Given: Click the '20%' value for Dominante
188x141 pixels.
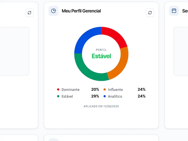Looking at the screenshot, I should pos(95,89).
